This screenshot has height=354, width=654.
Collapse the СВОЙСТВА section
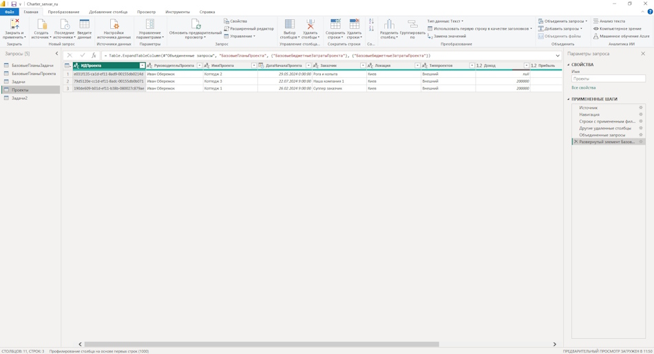point(569,65)
